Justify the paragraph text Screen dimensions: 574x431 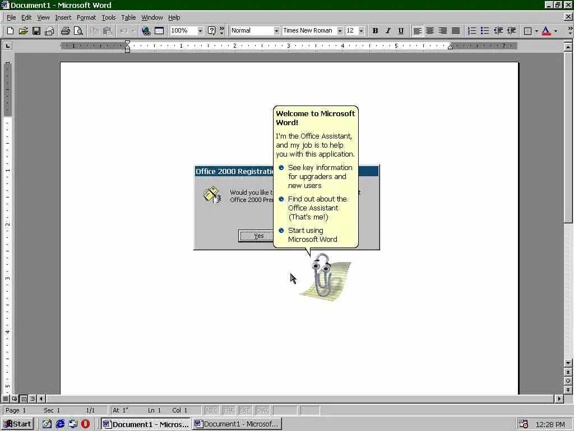[456, 31]
